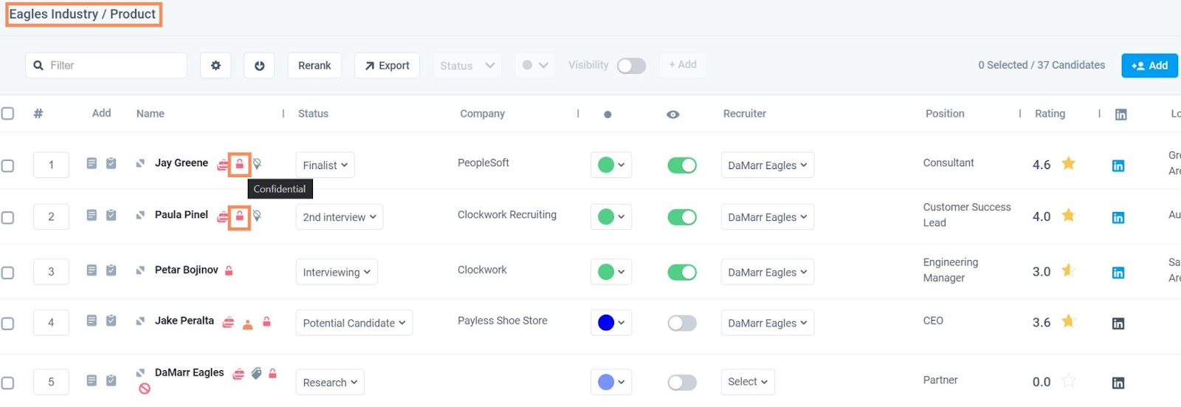
Task: Sort by the Rating column header
Action: 1050,114
